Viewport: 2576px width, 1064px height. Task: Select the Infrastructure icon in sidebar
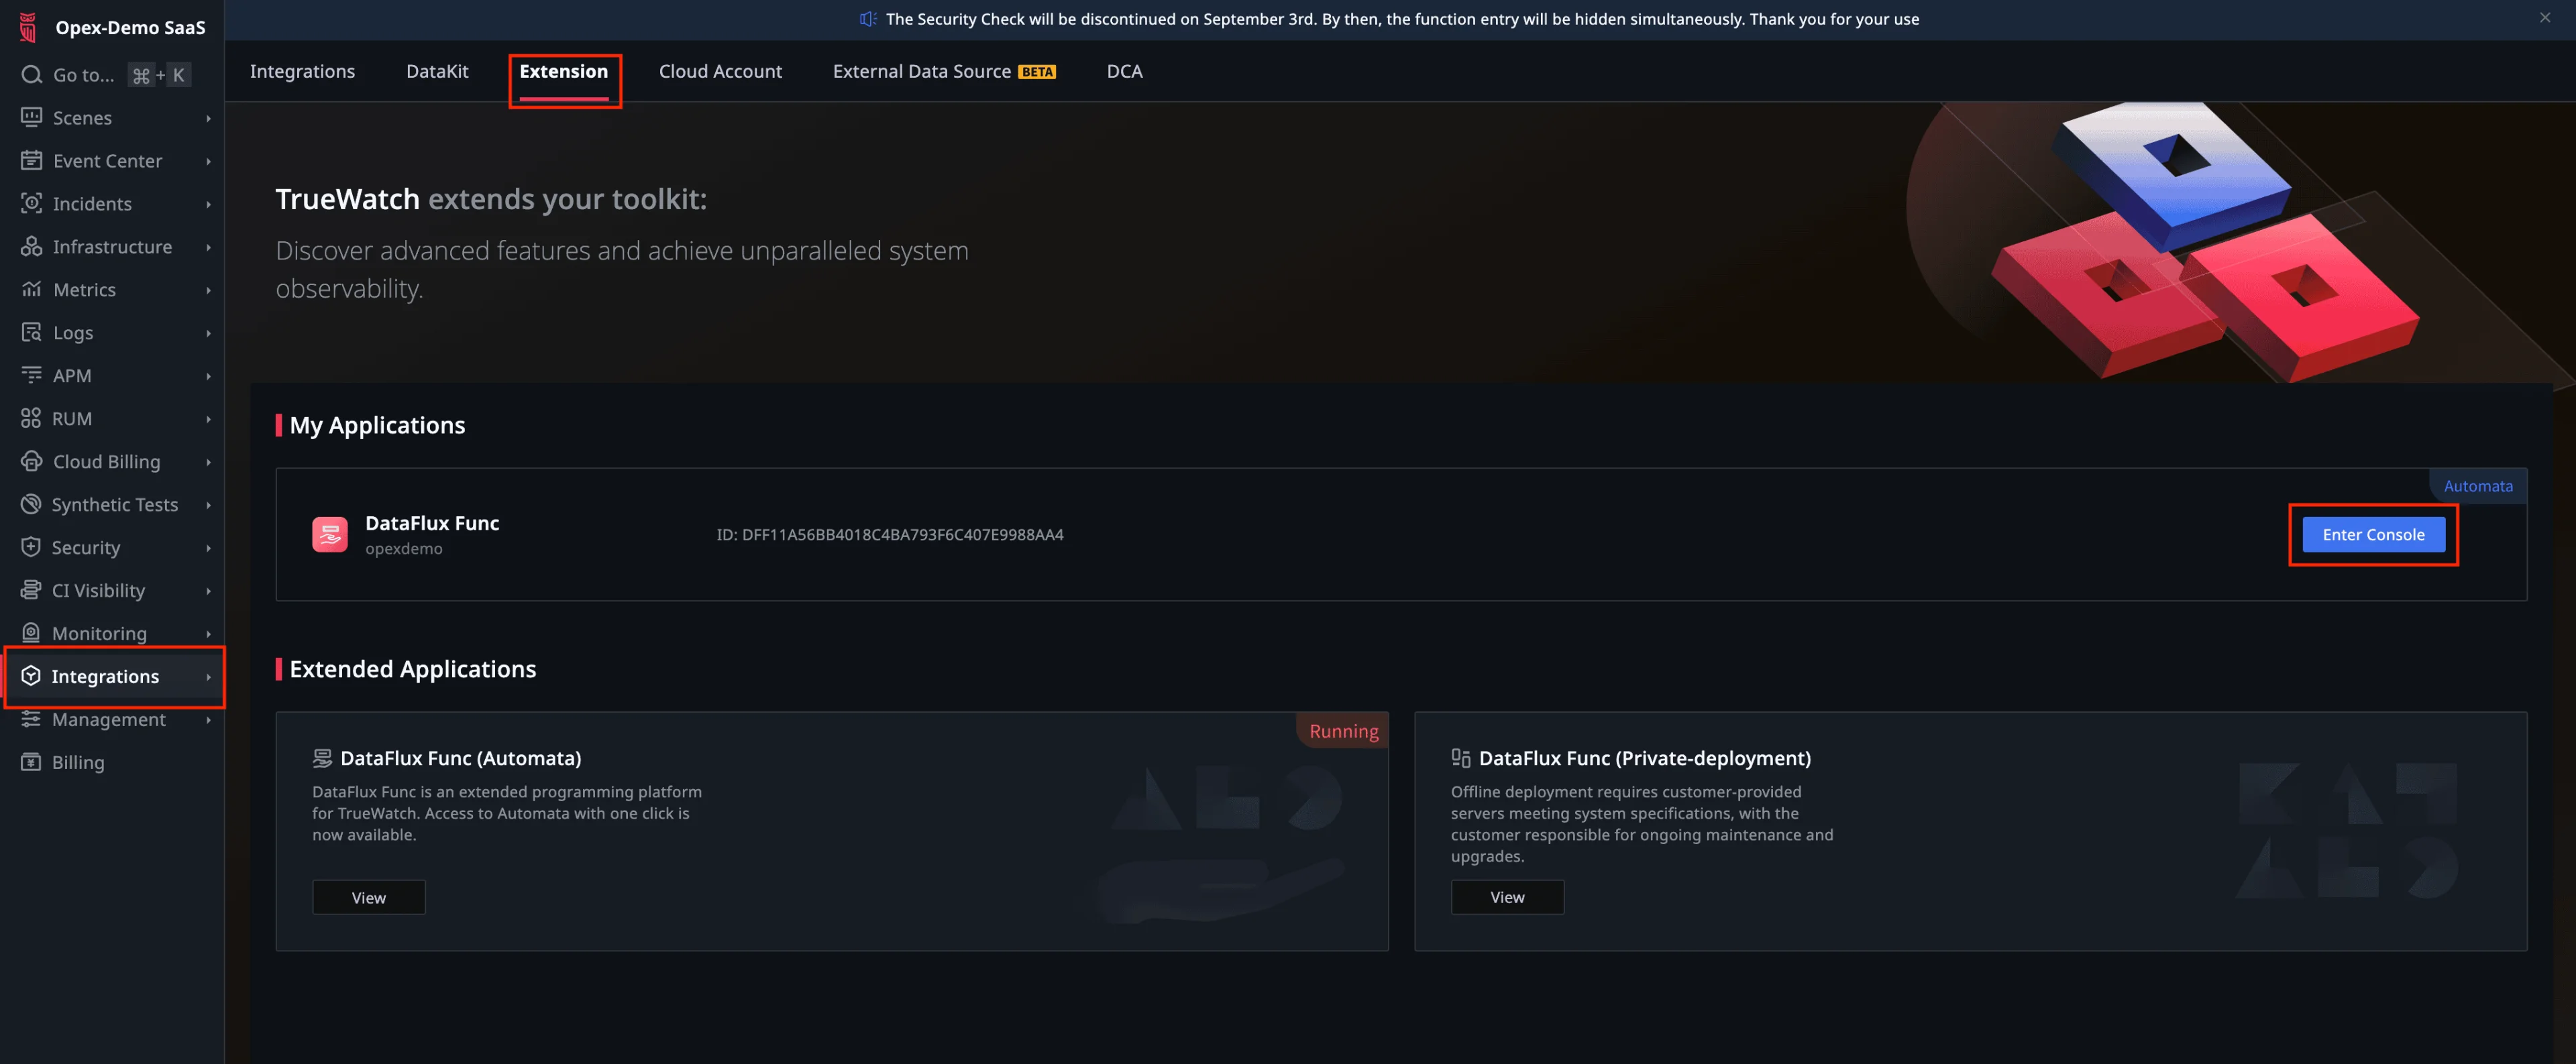click(31, 247)
